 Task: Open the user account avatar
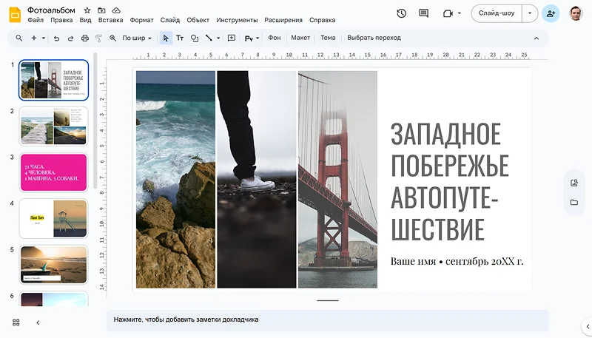click(x=576, y=13)
